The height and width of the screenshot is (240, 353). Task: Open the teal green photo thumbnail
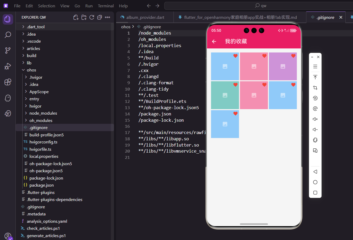(225, 95)
